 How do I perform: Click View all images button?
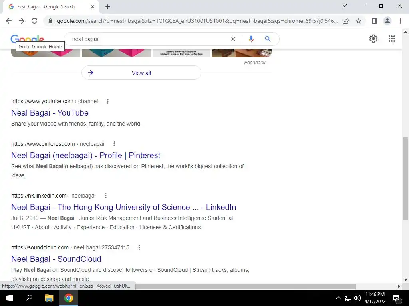pyautogui.click(x=141, y=73)
